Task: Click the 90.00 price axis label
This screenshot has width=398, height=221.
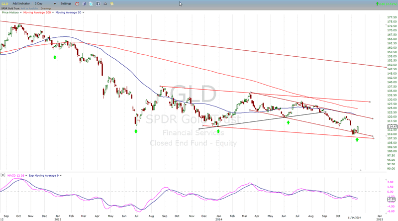Action: [x=391, y=168]
